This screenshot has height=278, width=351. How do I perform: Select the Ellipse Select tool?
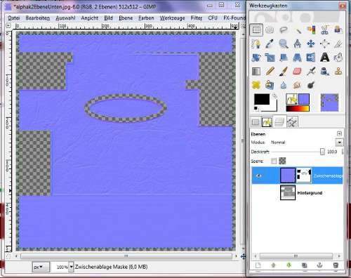[x=270, y=30]
